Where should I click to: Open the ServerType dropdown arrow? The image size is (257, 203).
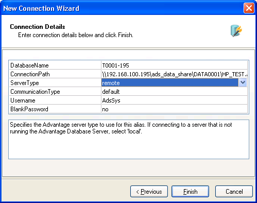[x=243, y=82]
